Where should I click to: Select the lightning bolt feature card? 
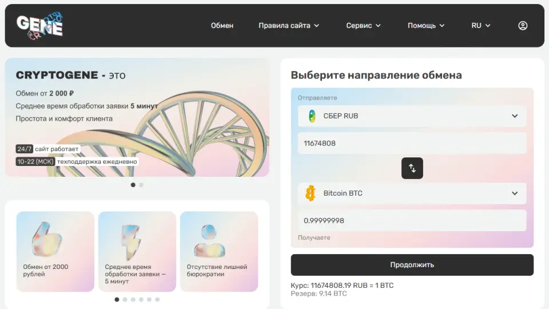(x=137, y=251)
